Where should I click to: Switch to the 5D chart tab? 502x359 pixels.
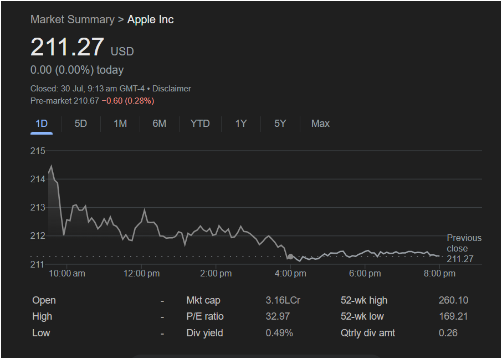click(x=81, y=124)
